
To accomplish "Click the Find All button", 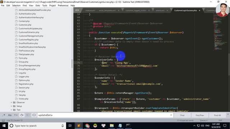I will [x=217, y=115].
